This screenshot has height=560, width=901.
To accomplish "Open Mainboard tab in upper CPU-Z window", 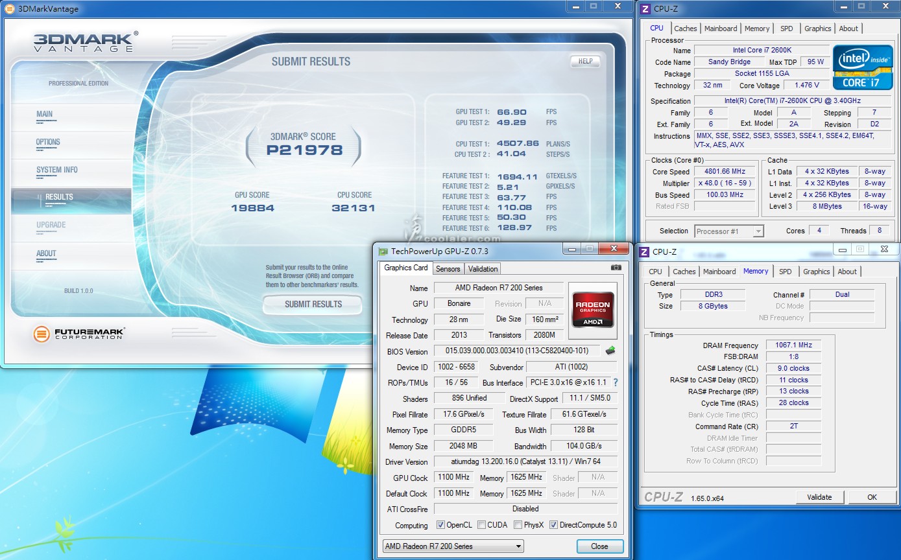I will coord(721,29).
